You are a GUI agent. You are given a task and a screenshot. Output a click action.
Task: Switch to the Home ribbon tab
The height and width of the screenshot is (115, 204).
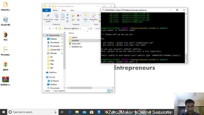coord(55,10)
